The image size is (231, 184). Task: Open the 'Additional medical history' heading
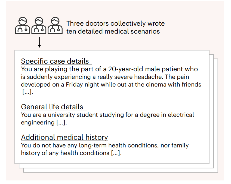[64, 137]
